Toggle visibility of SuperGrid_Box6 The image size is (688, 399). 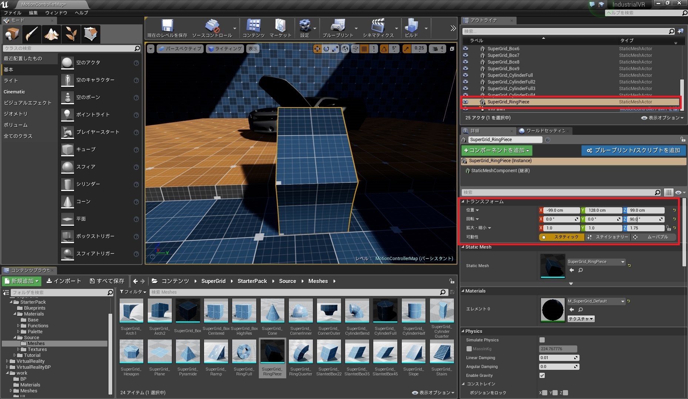[465, 49]
